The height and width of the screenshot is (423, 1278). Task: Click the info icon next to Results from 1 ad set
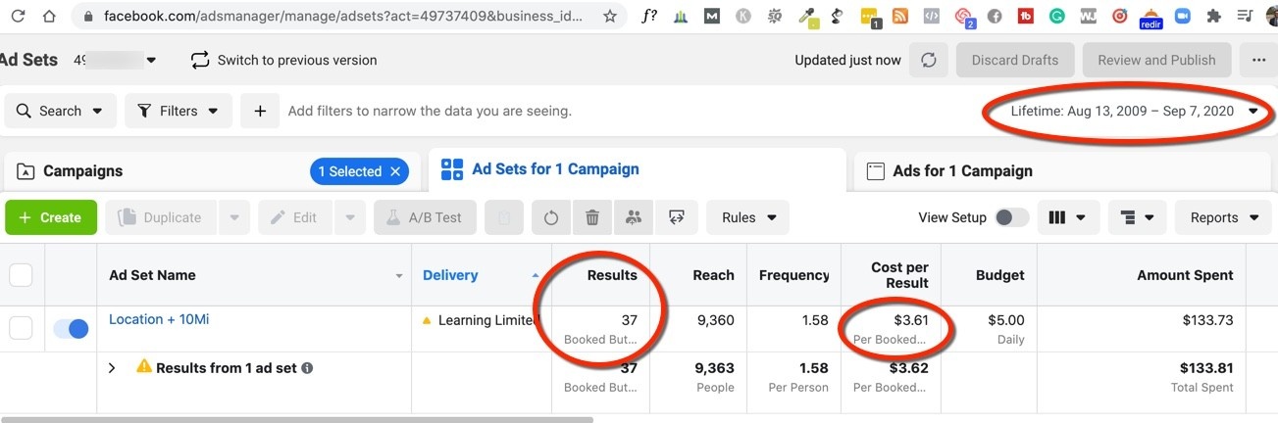pos(307,368)
